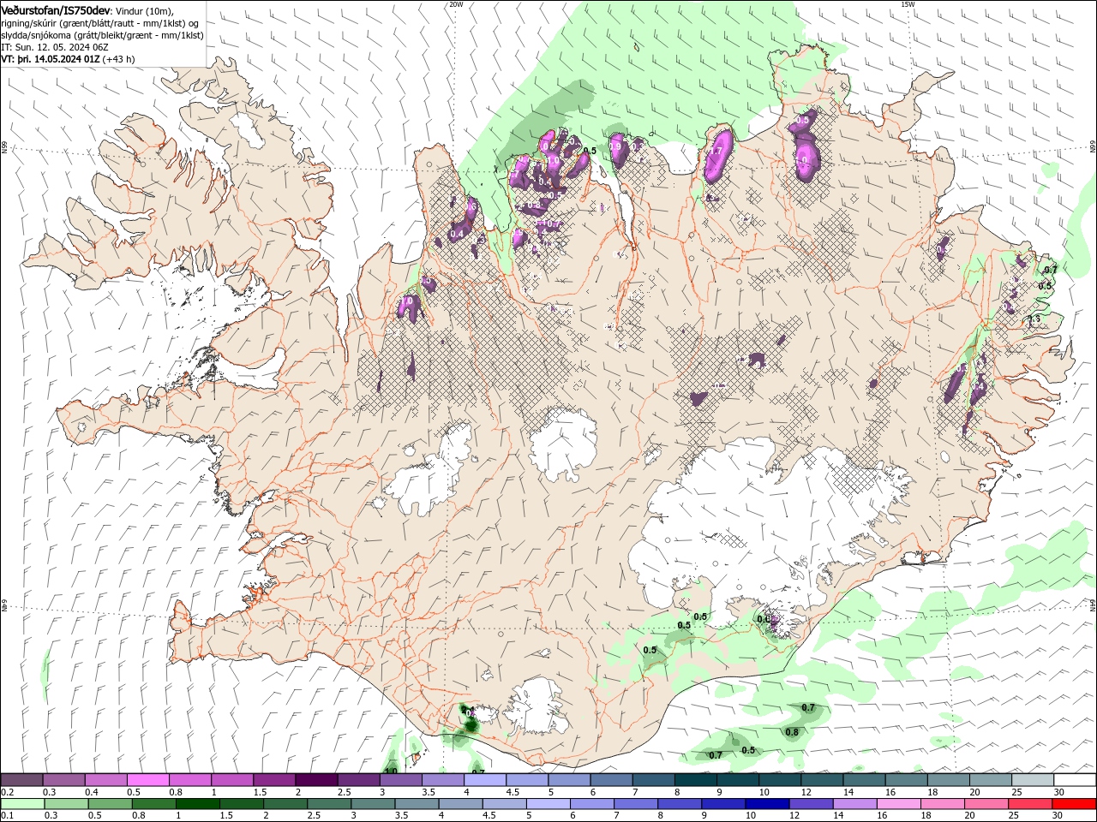Pick the darkest green 1 swatch in lower legend row
1097x822 pixels.
click(x=197, y=804)
